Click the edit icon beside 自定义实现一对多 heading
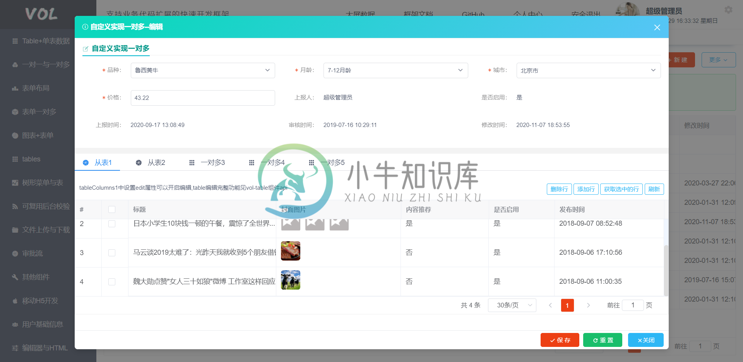Viewport: 743px width, 362px height. click(x=86, y=49)
